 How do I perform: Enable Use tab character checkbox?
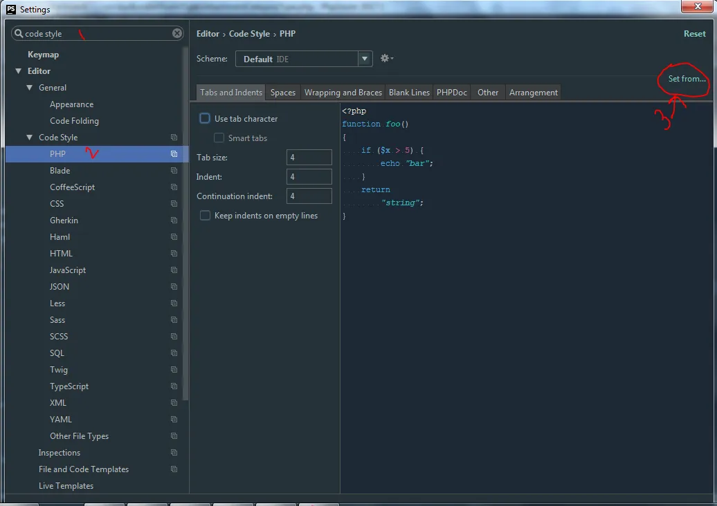(x=205, y=118)
